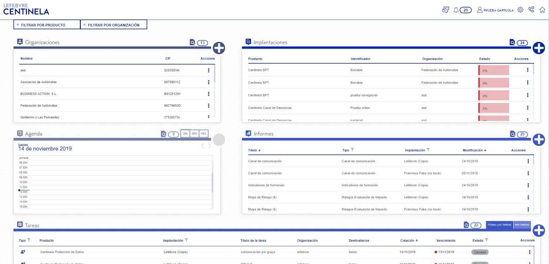Go to home via house icon
This screenshot has width=549, height=264.
click(x=542, y=10)
